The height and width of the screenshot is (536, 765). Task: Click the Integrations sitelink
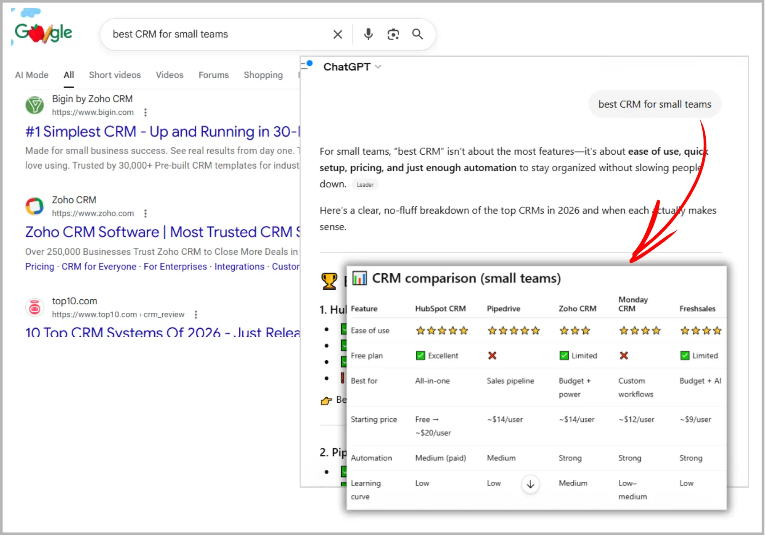(x=239, y=267)
